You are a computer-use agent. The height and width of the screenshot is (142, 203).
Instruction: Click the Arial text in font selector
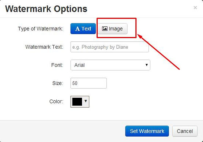(x=79, y=65)
